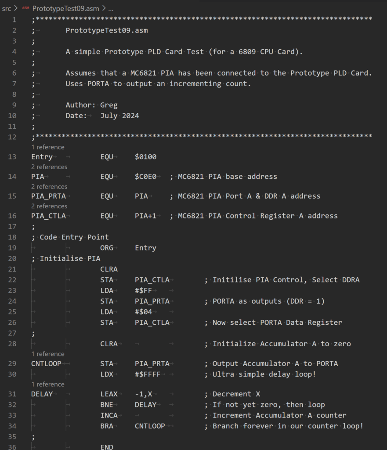This screenshot has width=387, height=450.
Task: Click the CNTLOOP label on line 29
Action: click(x=46, y=363)
